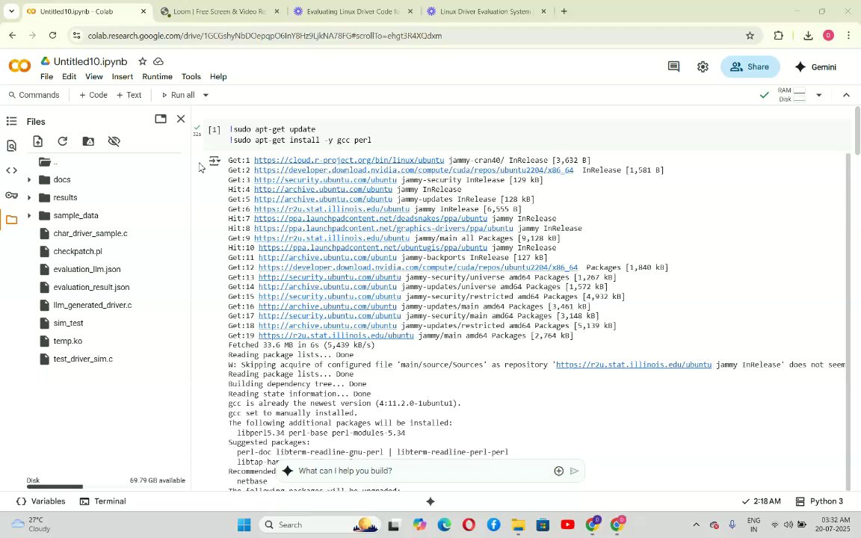Expand the docs folder
Image resolution: width=861 pixels, height=538 pixels.
29,179
